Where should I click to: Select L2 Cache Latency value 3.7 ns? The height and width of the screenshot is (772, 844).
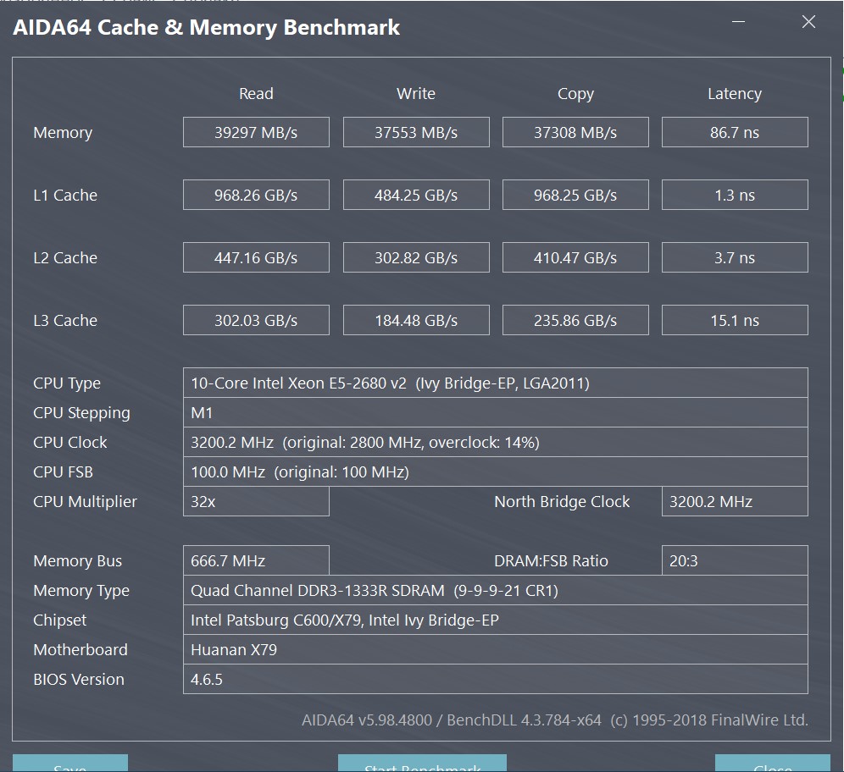point(735,257)
